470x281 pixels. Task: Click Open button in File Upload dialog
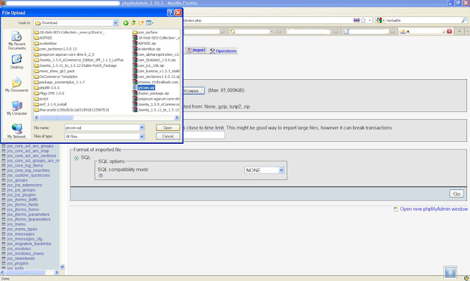[167, 127]
